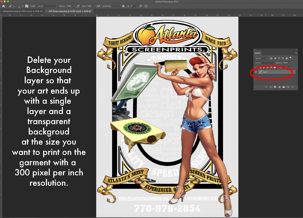Select Layer 1 name in Layers panel
This screenshot has width=303, height=218.
tap(266, 72)
